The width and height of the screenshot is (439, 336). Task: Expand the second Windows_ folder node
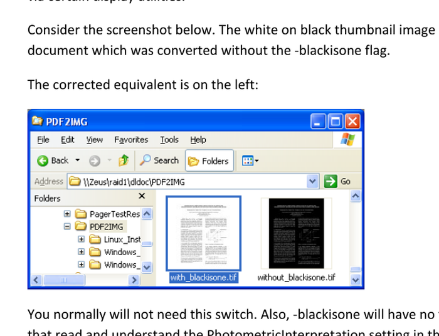81,265
